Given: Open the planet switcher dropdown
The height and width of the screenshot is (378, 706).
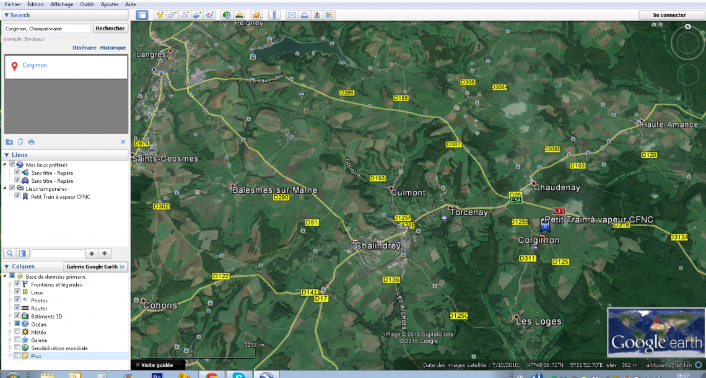Looking at the screenshot, I should pyautogui.click(x=257, y=15).
